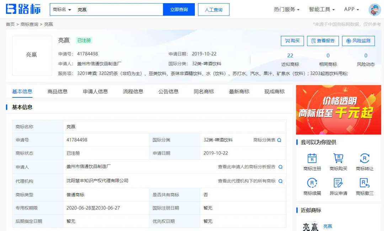Open the user avatar profile
384x231 pixels.
coord(374,10)
